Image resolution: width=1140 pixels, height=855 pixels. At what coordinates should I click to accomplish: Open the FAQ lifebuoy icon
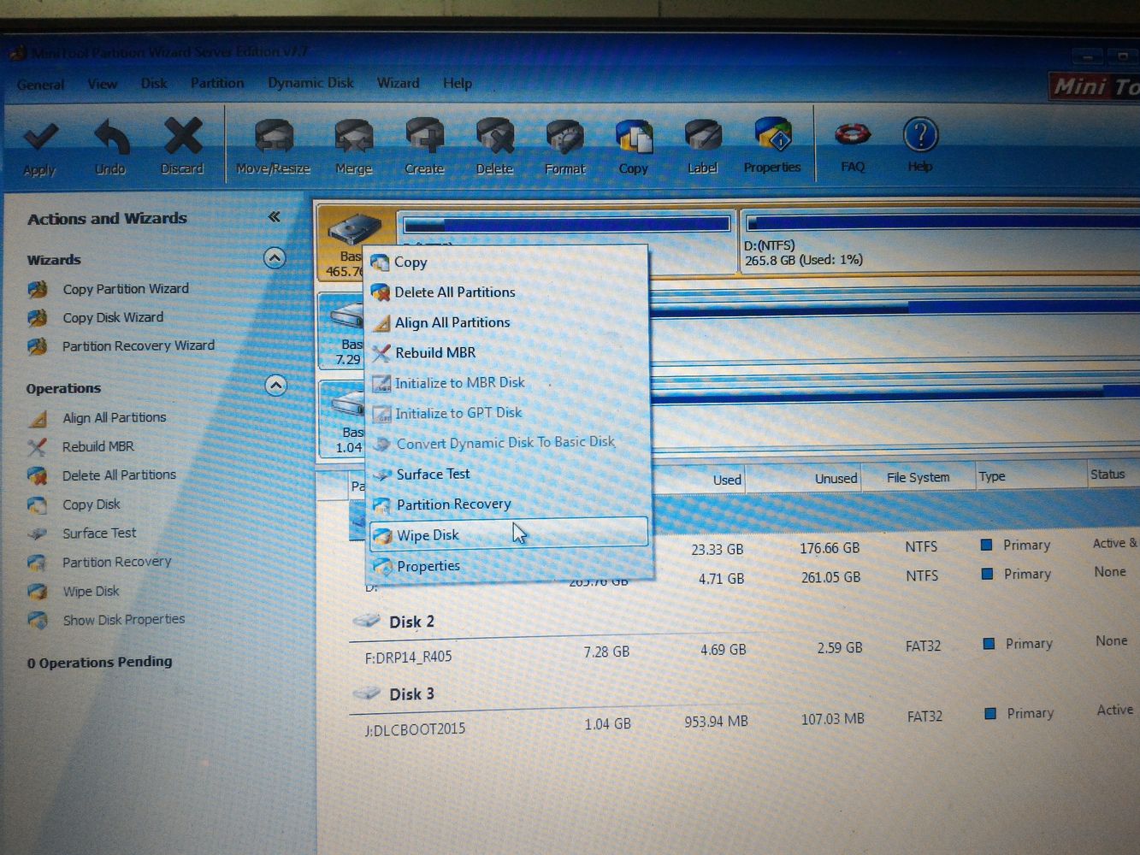pyautogui.click(x=853, y=134)
